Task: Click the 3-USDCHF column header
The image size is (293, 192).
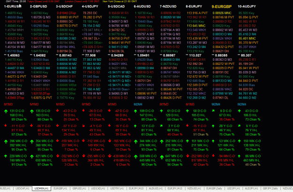Action: (65, 7)
